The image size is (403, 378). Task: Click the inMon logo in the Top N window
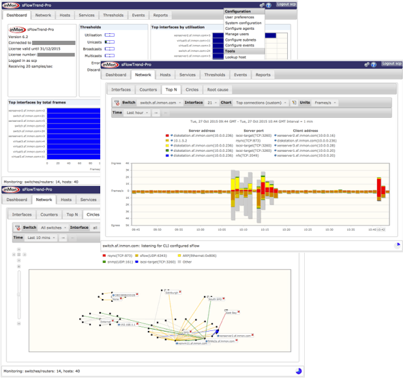(110, 65)
